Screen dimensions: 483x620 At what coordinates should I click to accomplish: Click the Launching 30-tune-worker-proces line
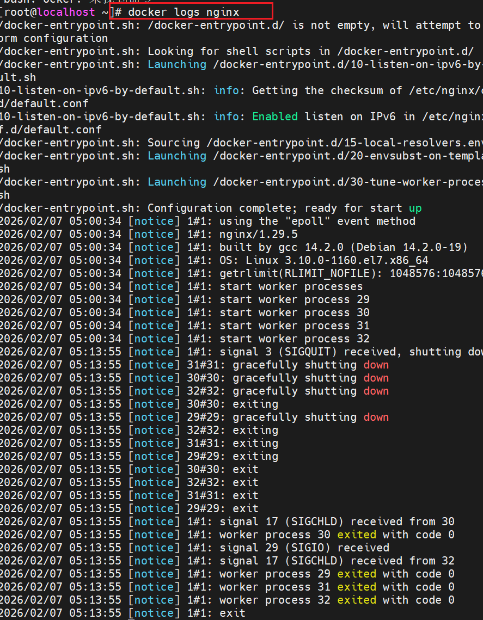point(241,182)
